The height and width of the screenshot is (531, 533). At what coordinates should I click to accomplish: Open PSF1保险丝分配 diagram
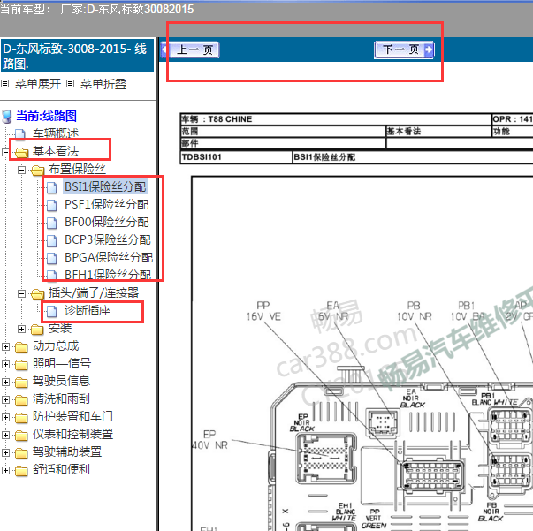pos(106,204)
